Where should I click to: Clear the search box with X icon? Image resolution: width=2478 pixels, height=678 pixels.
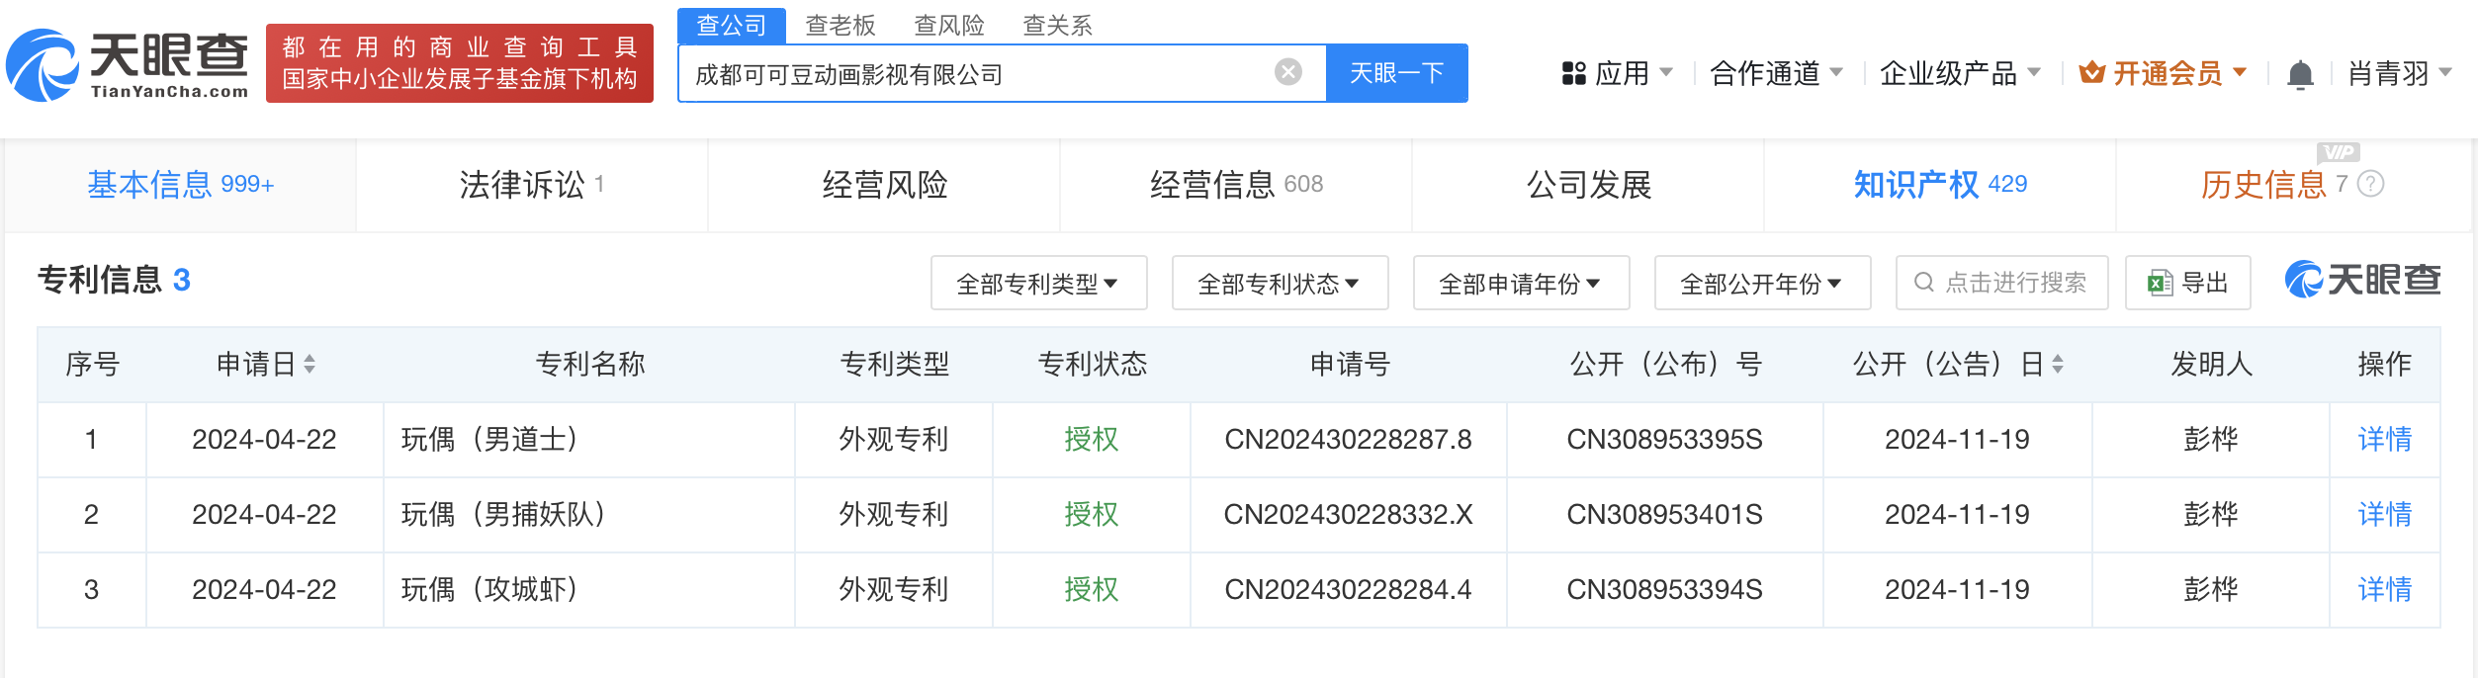[x=1287, y=72]
